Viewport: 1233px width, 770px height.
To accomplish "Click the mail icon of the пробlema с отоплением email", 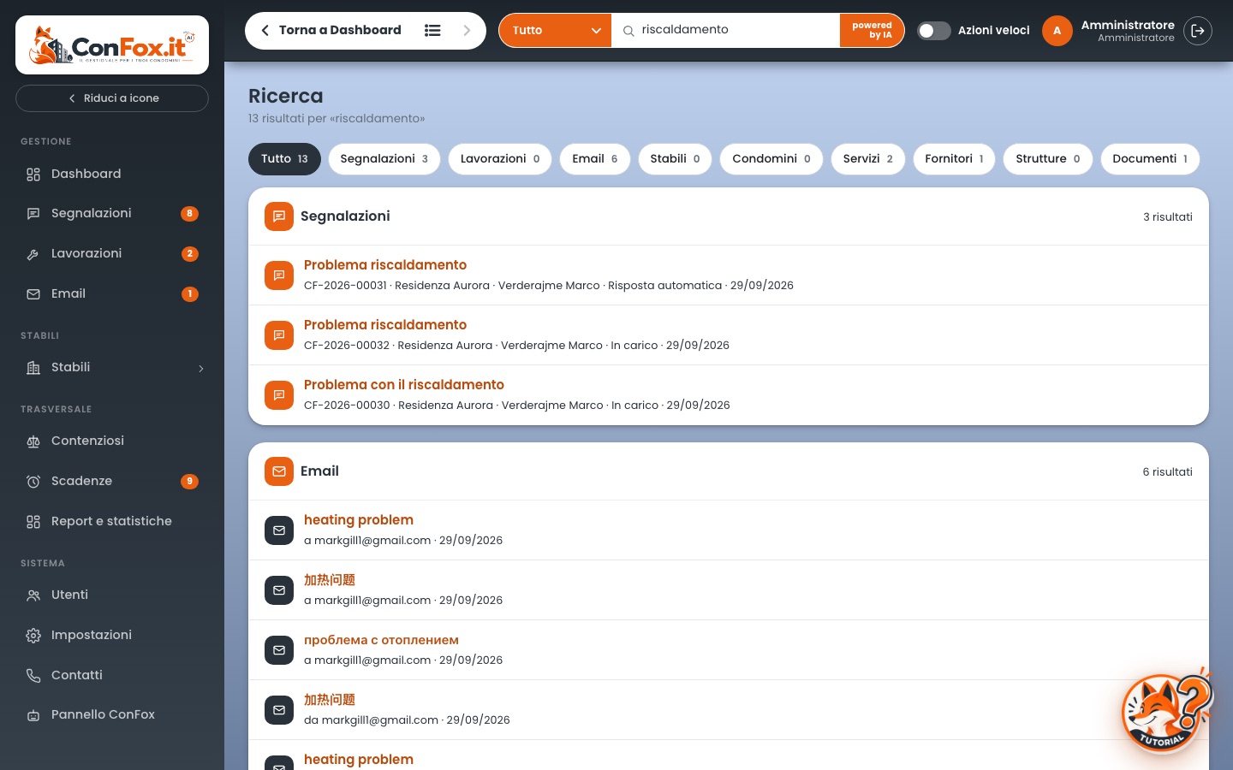I will (x=279, y=650).
